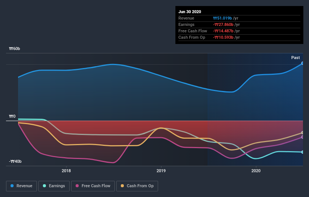
Task: Select the Cash From Op endpoint marker
Action: [303, 133]
